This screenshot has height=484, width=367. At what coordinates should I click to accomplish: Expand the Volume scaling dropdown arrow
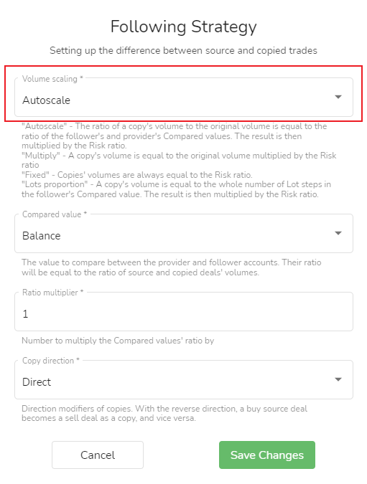(x=338, y=97)
